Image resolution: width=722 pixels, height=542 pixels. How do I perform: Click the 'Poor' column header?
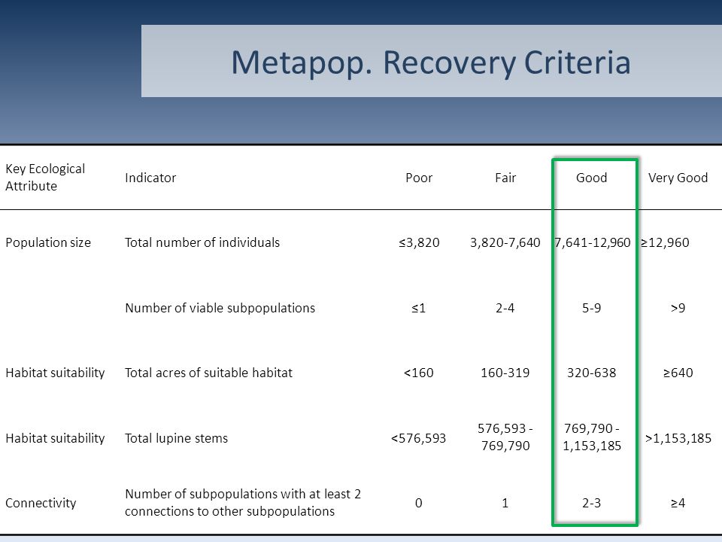[419, 178]
